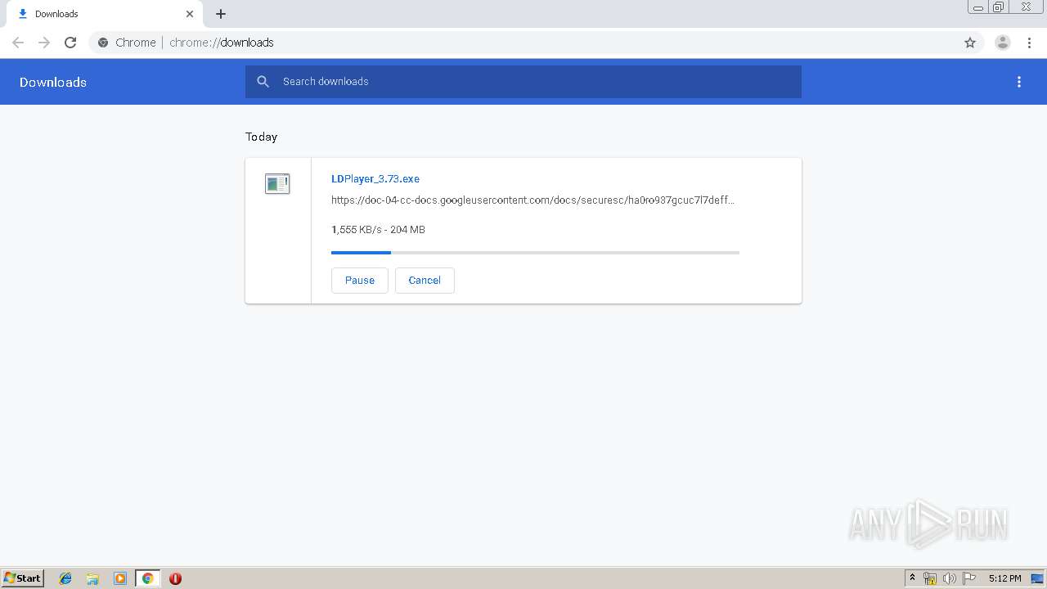Click the address bar URL chrome://downloads
This screenshot has height=589, width=1047.
click(222, 43)
